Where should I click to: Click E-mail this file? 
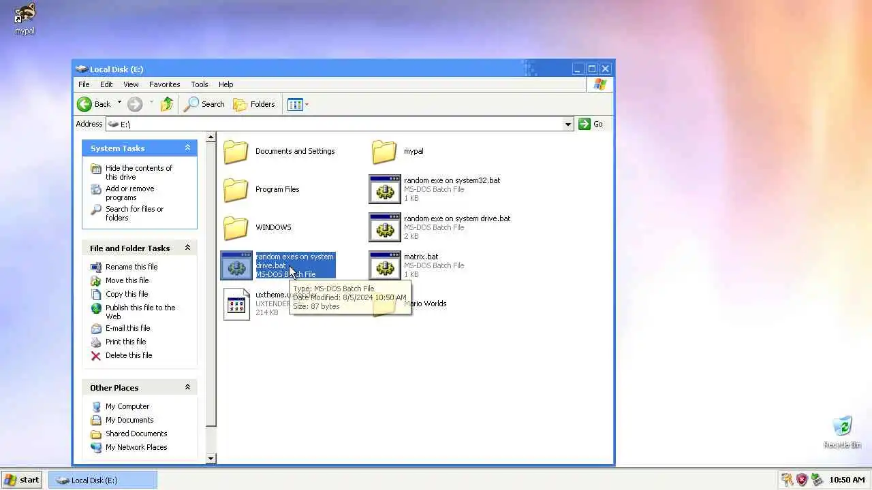pyautogui.click(x=127, y=328)
